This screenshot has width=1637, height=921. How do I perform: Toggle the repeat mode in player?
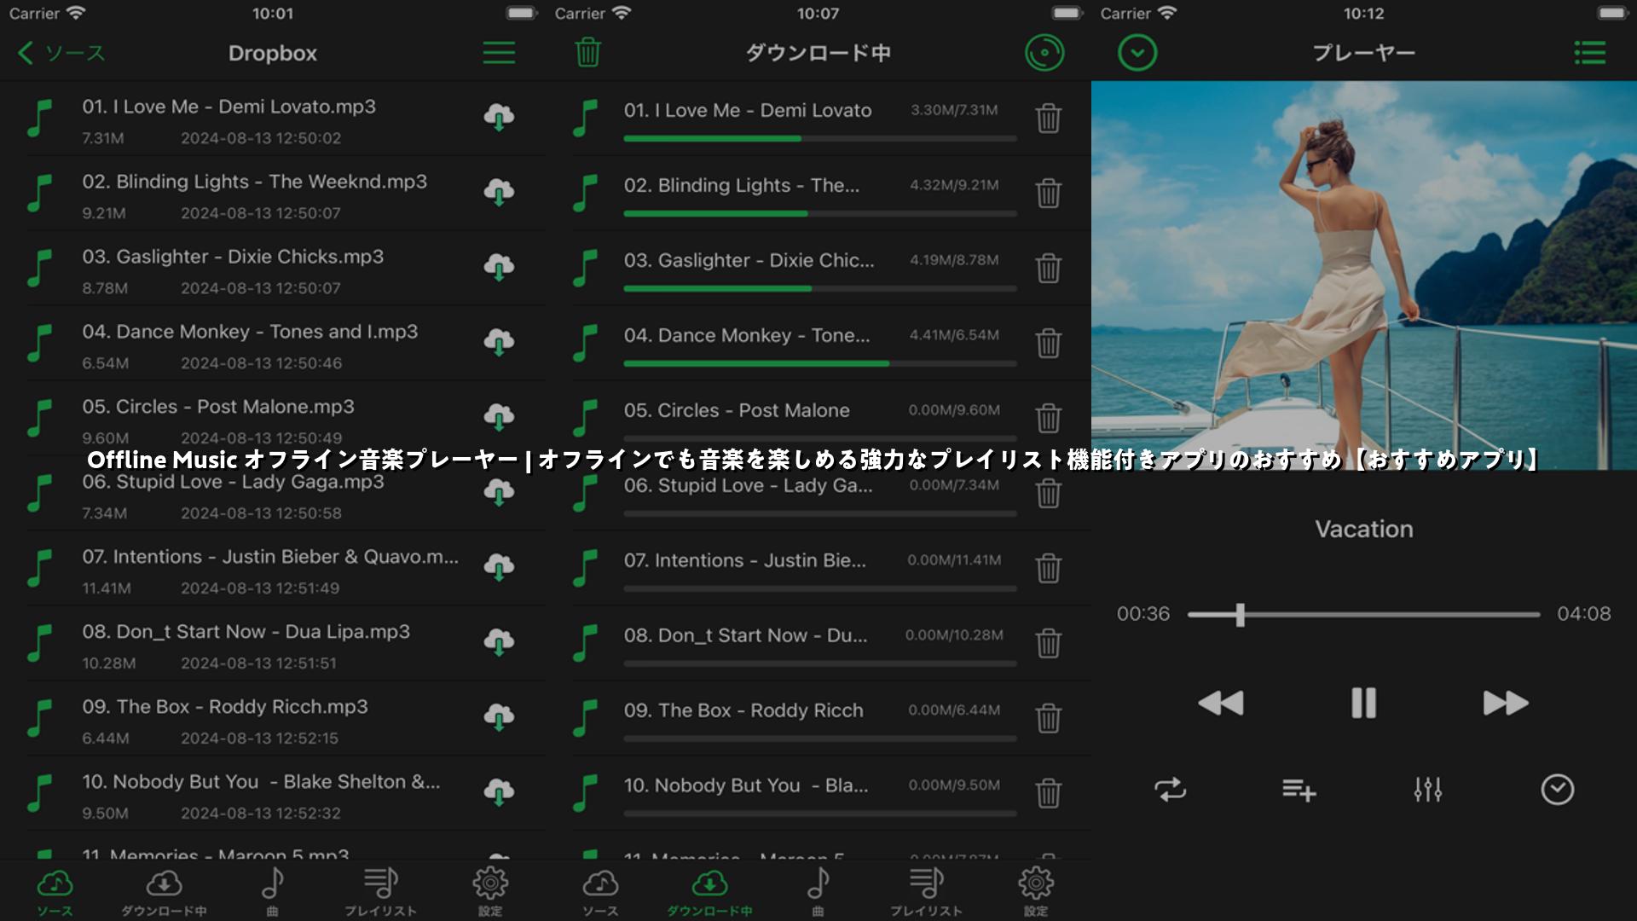pyautogui.click(x=1170, y=790)
